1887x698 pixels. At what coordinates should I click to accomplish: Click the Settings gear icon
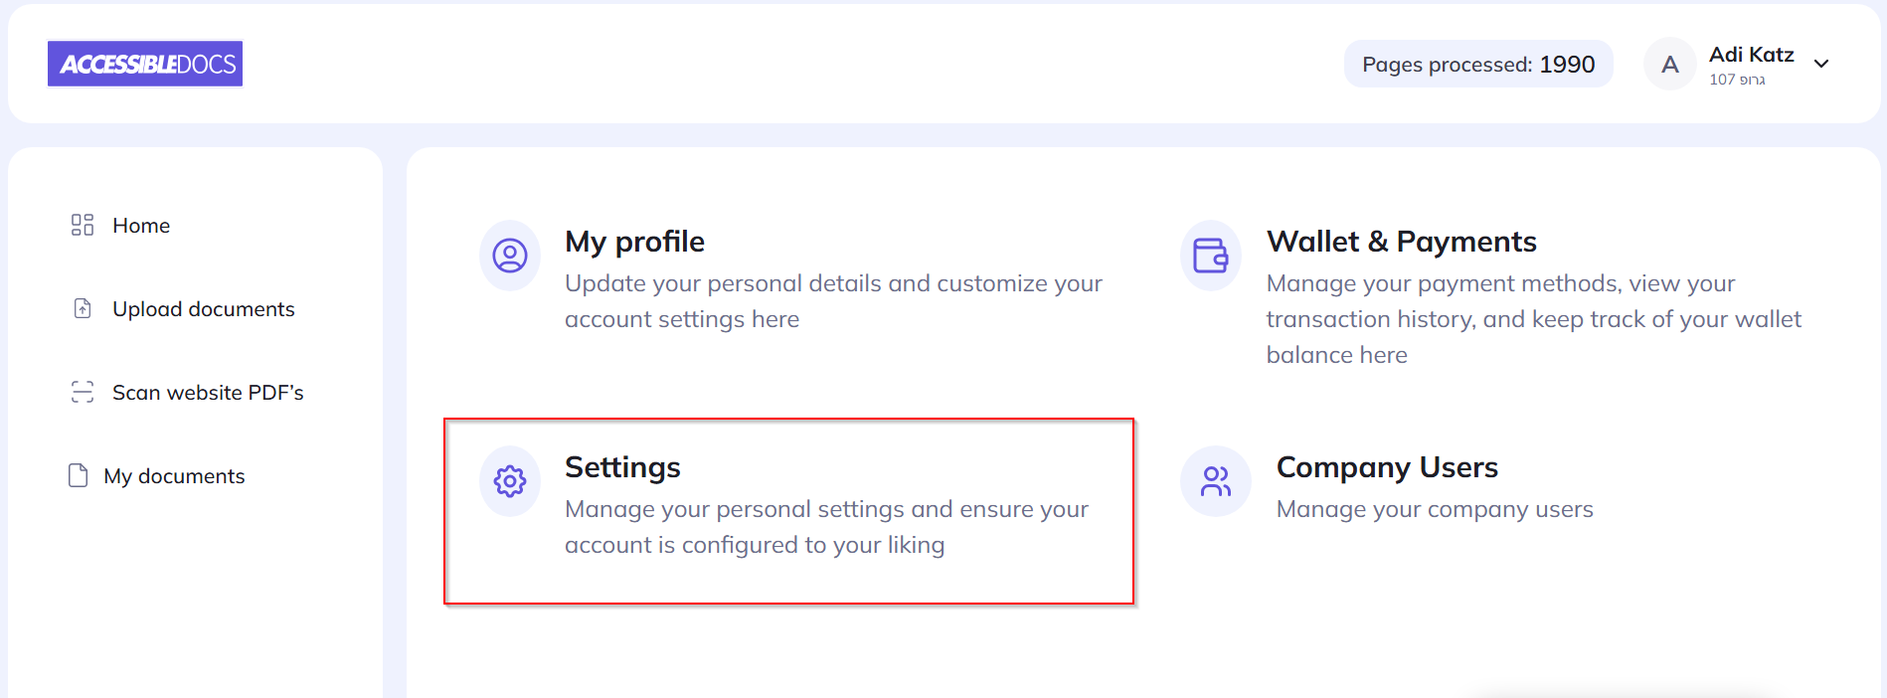click(x=509, y=481)
